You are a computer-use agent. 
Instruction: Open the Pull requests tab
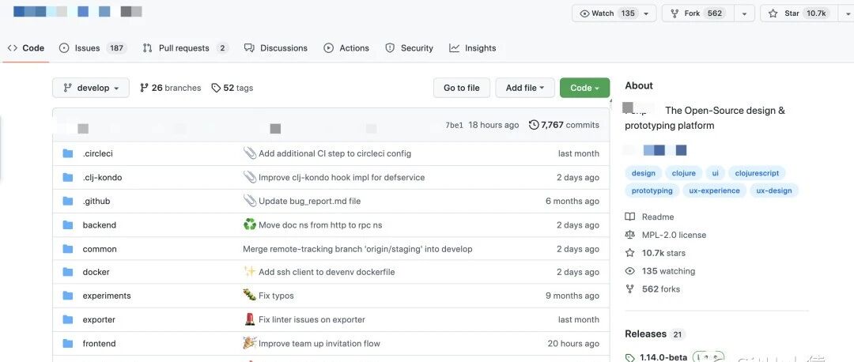pos(185,48)
